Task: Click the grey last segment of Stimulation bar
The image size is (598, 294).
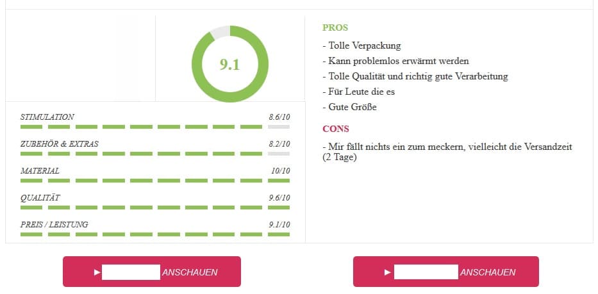Action: tap(279, 127)
